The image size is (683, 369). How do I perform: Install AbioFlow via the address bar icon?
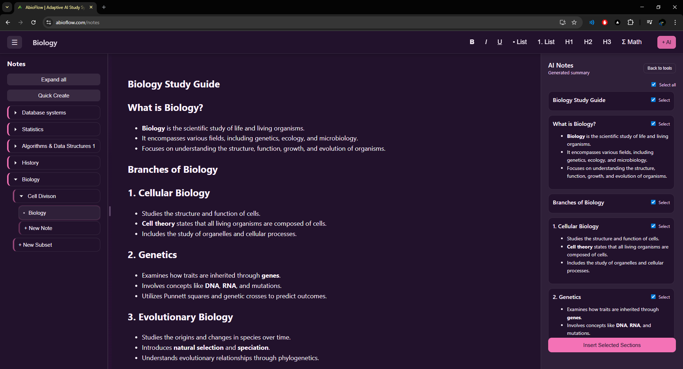point(562,22)
